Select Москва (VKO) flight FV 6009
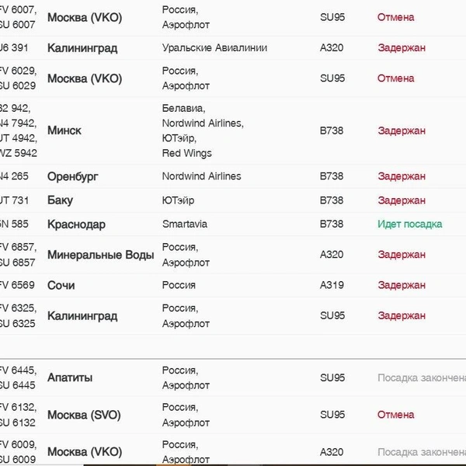The height and width of the screenshot is (466, 466). coord(233,452)
